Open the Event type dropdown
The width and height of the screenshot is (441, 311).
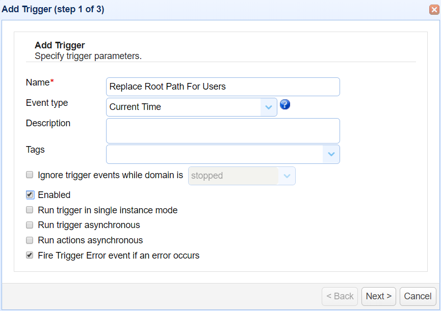coord(269,107)
